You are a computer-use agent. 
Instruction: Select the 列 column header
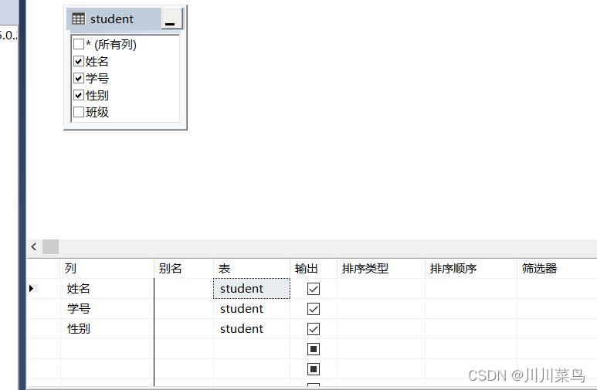point(107,269)
